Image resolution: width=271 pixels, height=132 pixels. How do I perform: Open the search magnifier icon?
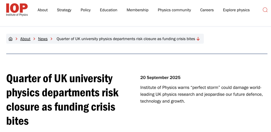(x=265, y=10)
